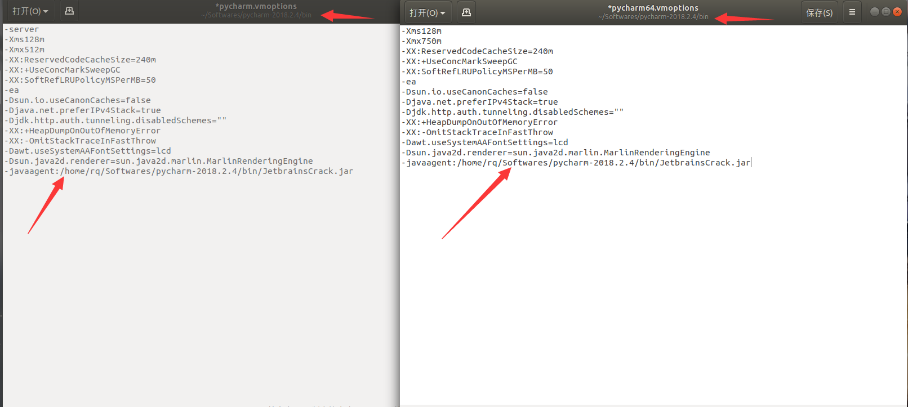Click the -Xms128m line in right editor
Image resolution: width=908 pixels, height=407 pixels.
tap(421, 31)
